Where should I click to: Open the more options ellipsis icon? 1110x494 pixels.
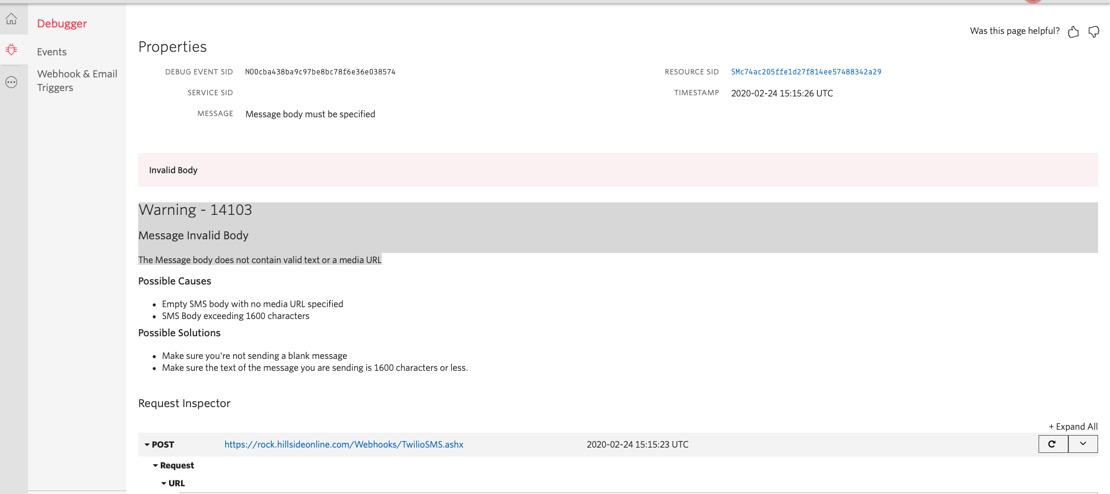(11, 82)
